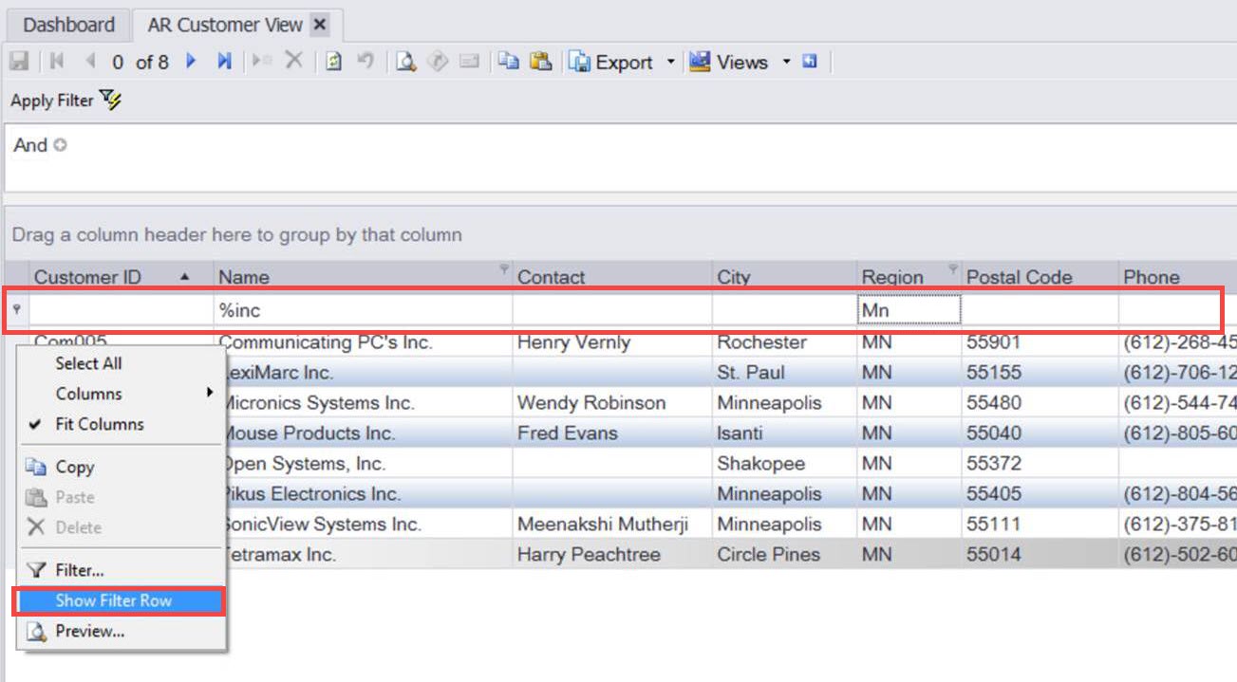This screenshot has width=1237, height=682.
Task: Switch to the Dashboard tab
Action: 68,25
